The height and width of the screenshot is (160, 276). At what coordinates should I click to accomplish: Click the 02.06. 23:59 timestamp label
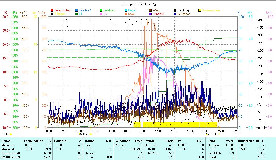[11, 157]
